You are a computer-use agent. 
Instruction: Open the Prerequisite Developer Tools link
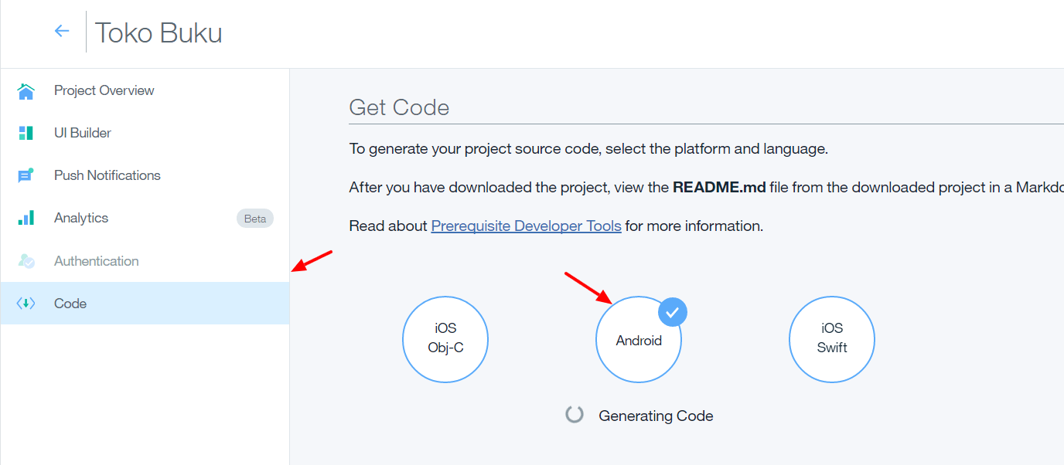(526, 226)
